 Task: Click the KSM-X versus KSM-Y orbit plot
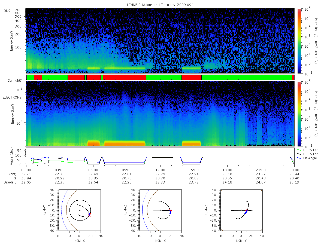pos(79,210)
